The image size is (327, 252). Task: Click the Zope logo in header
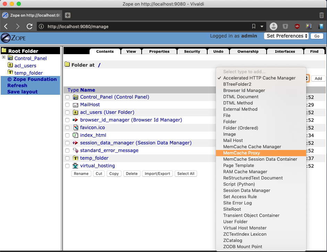(x=13, y=38)
